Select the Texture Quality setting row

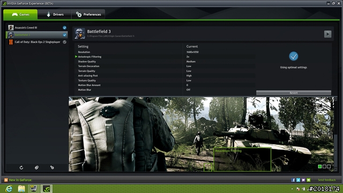click(x=165, y=80)
